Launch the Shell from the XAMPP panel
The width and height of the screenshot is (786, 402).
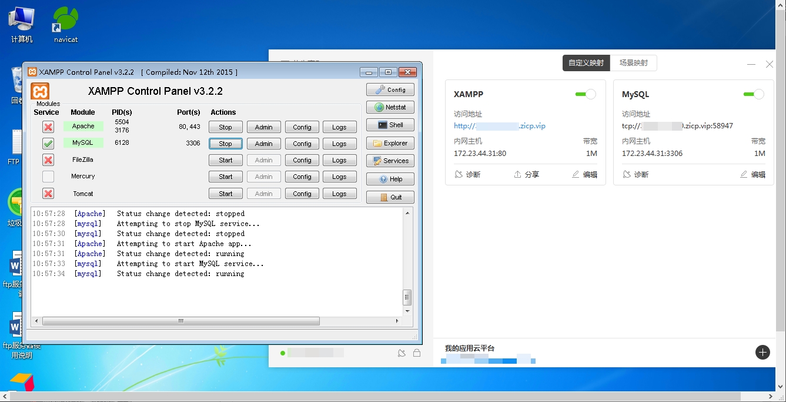[x=390, y=125]
